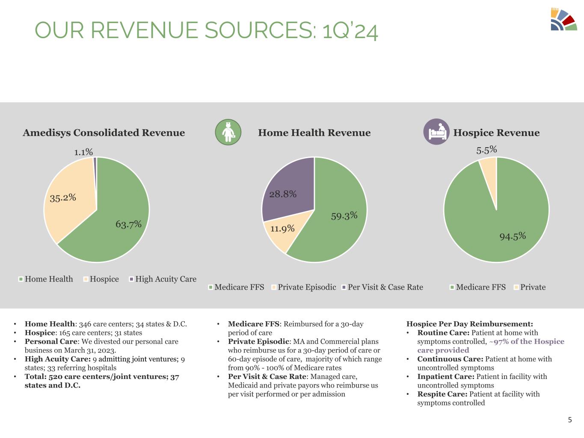
Task: Click the 11.9% Private Episodic slice
Action: (x=280, y=231)
